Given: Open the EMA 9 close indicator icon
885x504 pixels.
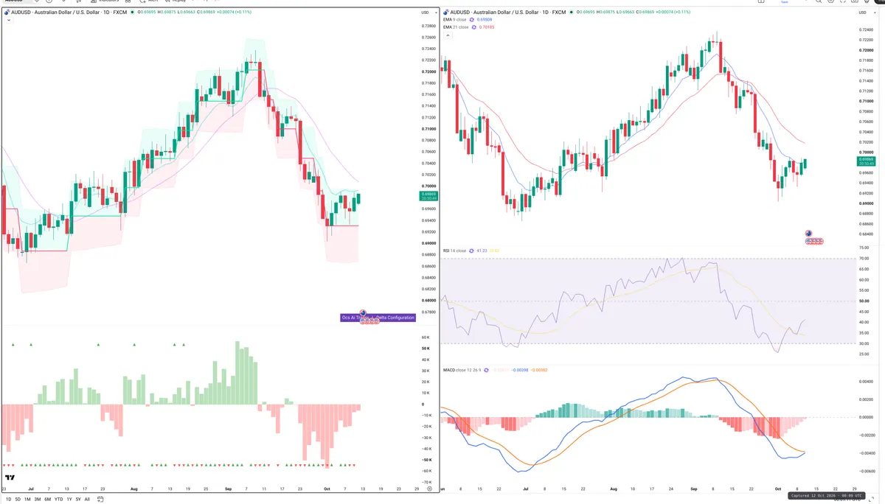Looking at the screenshot, I should point(473,20).
